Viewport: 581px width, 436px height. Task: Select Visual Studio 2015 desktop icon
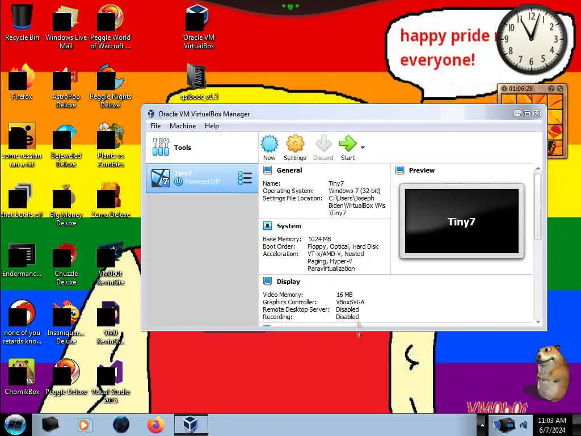[111, 381]
